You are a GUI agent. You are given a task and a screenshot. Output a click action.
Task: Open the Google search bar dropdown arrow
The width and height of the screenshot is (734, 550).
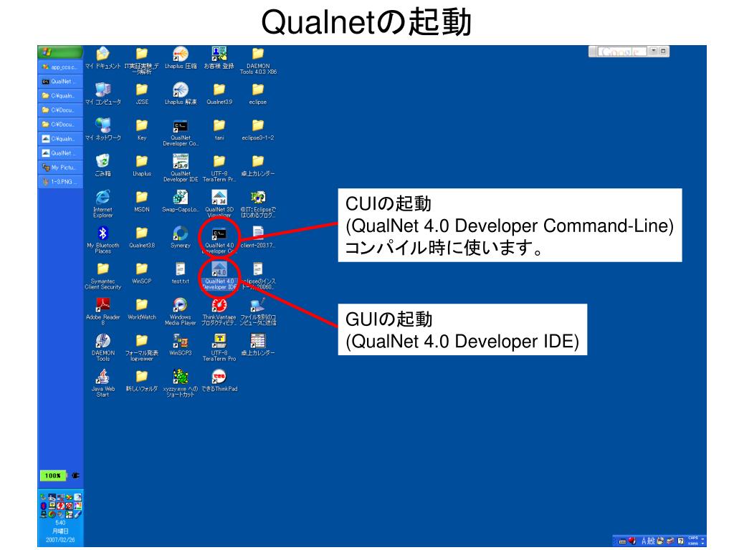(x=654, y=51)
